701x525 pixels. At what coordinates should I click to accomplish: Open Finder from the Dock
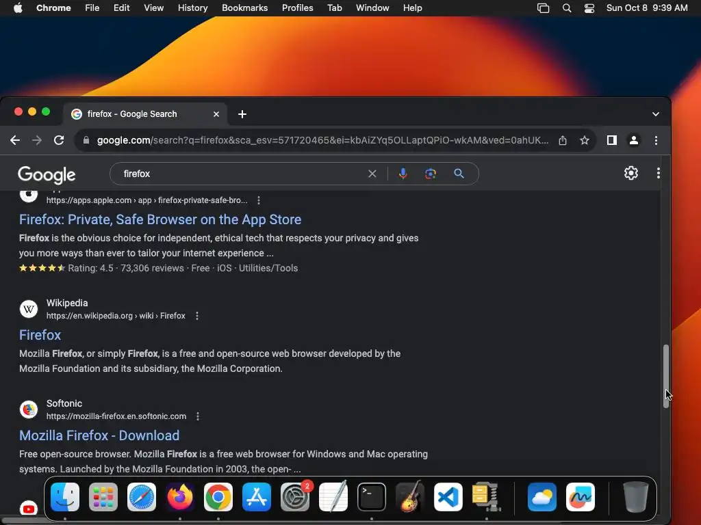65,497
